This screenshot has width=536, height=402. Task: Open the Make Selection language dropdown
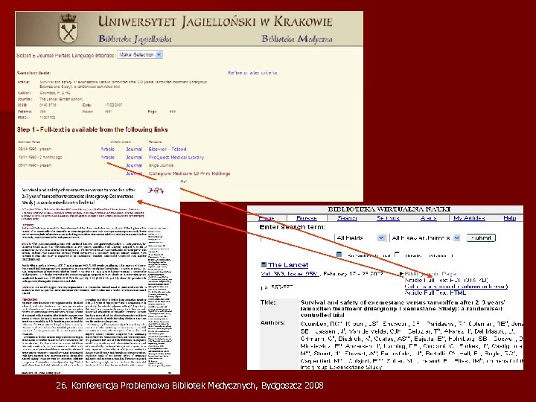pyautogui.click(x=140, y=54)
